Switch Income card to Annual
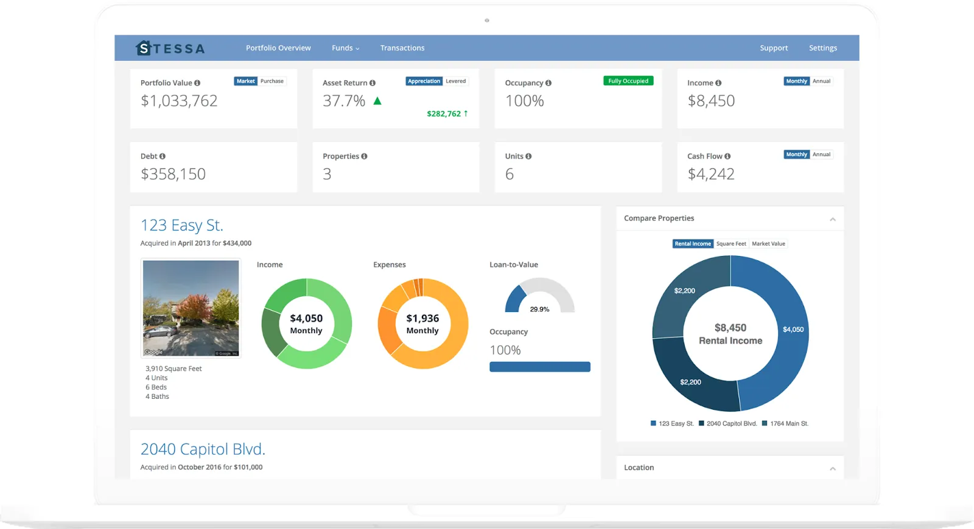Image resolution: width=974 pixels, height=529 pixels. (x=822, y=81)
